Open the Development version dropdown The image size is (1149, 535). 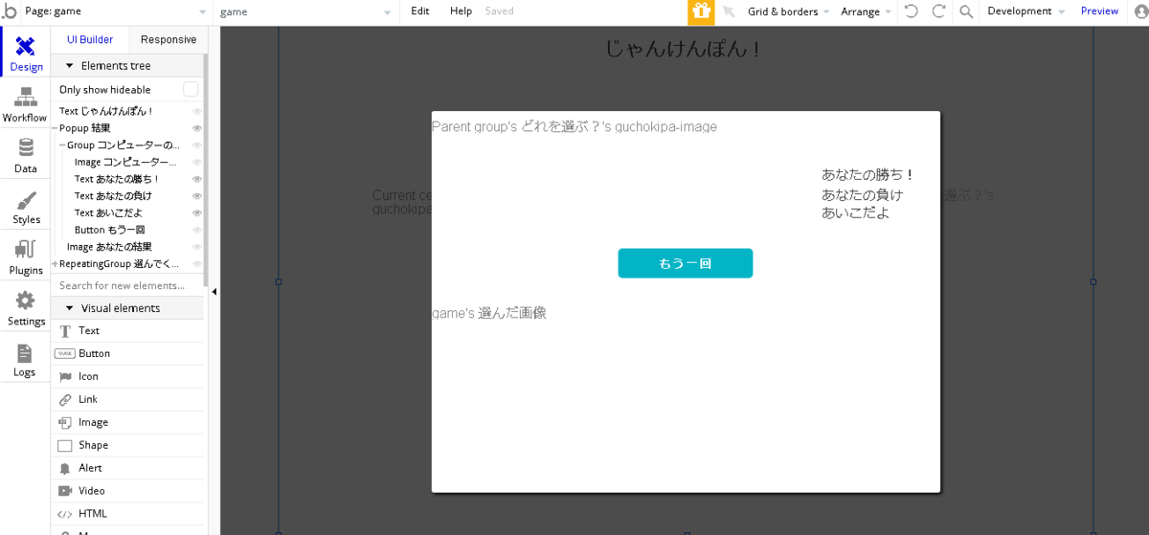pos(1025,11)
